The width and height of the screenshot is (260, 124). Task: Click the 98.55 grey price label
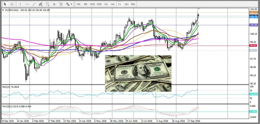[x=254, y=51]
